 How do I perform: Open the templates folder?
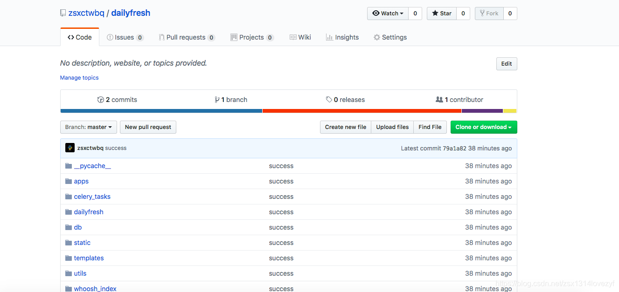click(x=89, y=258)
